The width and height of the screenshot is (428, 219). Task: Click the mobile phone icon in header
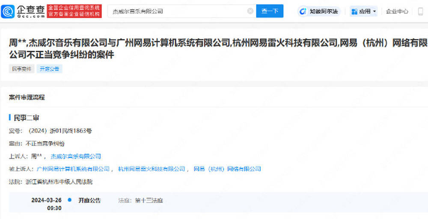[421, 12]
